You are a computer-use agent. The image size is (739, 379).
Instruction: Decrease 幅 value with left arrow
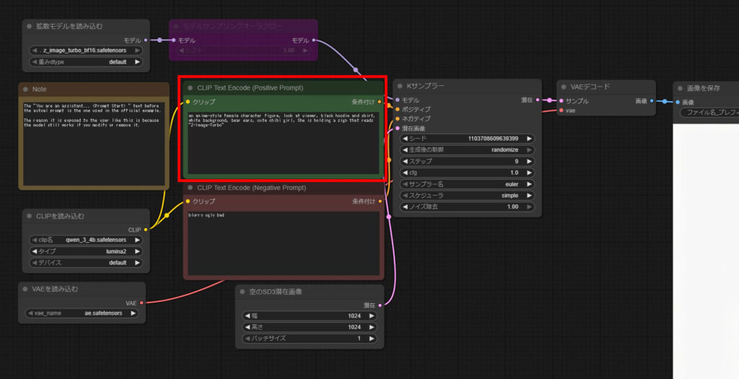pyautogui.click(x=245, y=315)
